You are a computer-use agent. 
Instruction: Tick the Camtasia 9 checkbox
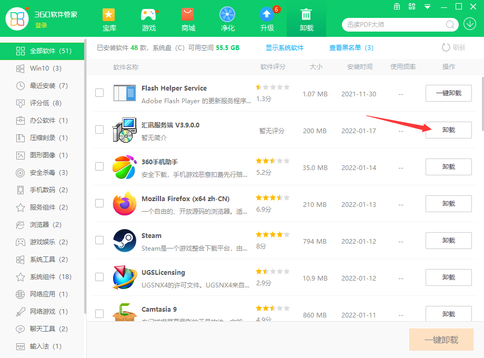point(99,314)
